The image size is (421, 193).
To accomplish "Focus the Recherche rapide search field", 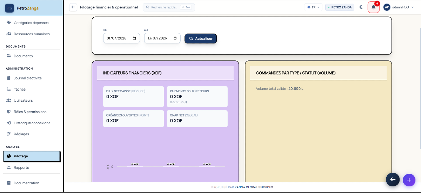I will coord(169,7).
